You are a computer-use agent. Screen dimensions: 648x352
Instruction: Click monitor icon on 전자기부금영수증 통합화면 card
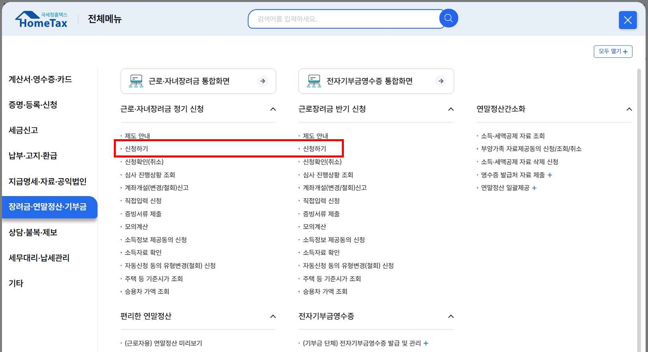pos(314,81)
